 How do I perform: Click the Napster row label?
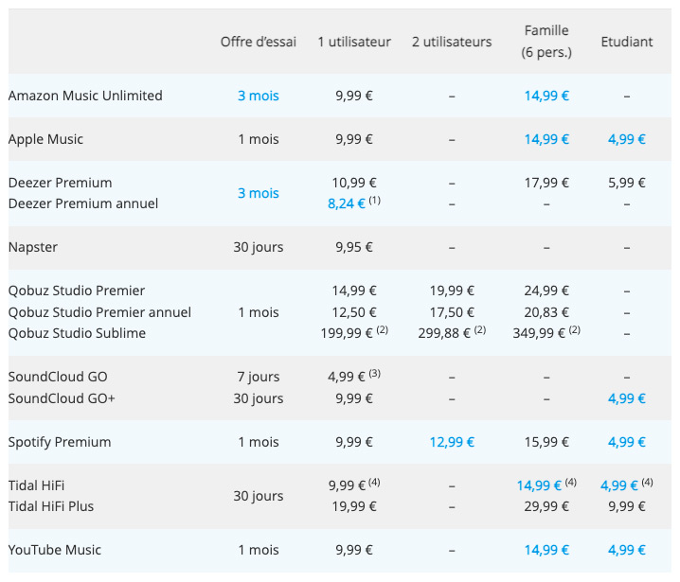(x=32, y=247)
